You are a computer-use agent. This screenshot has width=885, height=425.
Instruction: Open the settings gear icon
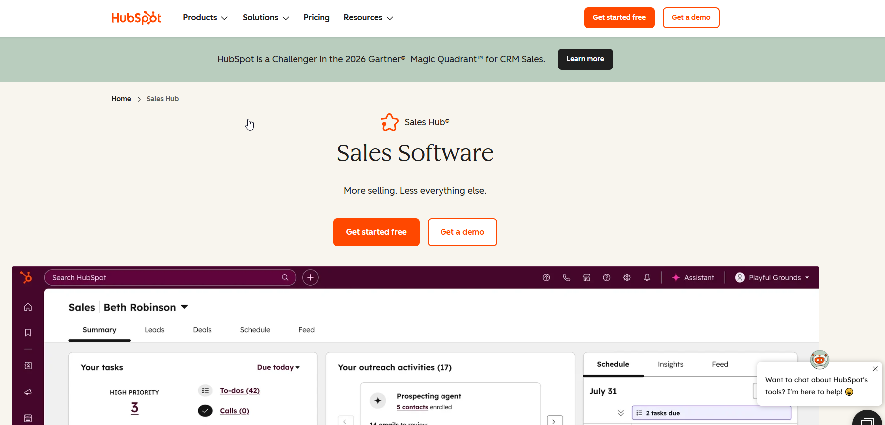627,278
